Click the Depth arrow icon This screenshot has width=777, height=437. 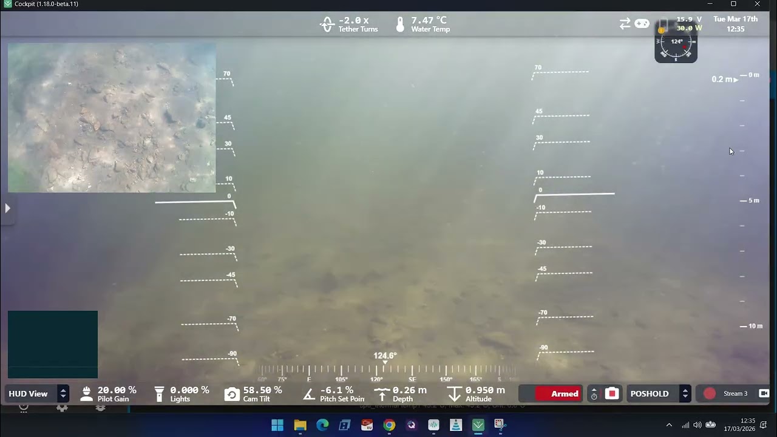pos(382,395)
